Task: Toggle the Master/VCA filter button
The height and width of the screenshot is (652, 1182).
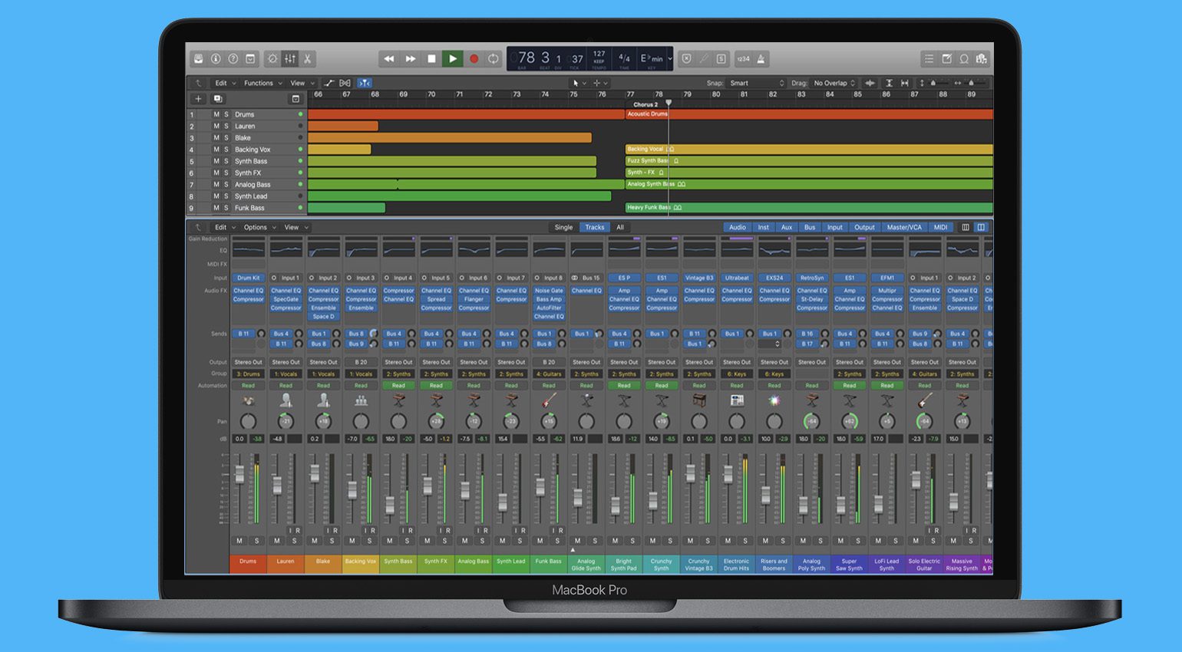Action: [x=904, y=227]
